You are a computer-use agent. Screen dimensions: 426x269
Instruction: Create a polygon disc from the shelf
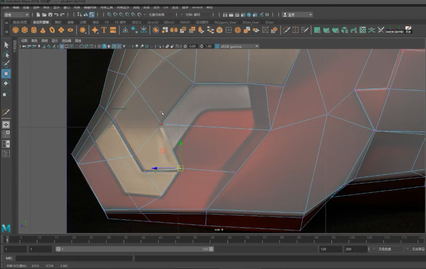(x=70, y=30)
